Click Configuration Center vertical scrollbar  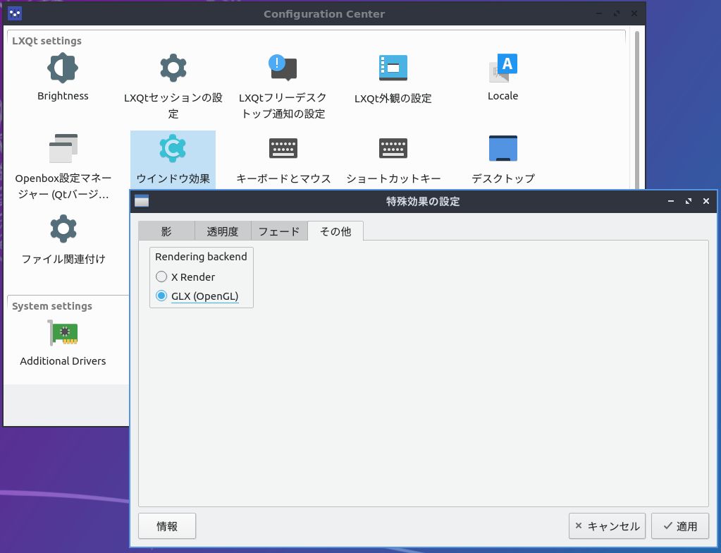pos(637,111)
